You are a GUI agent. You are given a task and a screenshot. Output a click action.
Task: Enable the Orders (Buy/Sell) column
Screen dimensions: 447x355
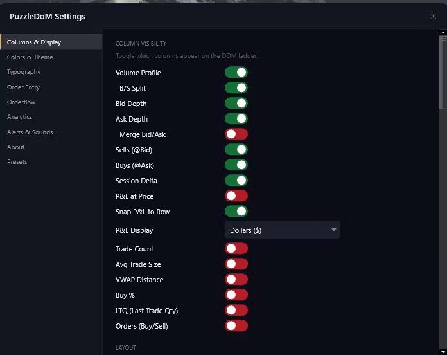(236, 325)
